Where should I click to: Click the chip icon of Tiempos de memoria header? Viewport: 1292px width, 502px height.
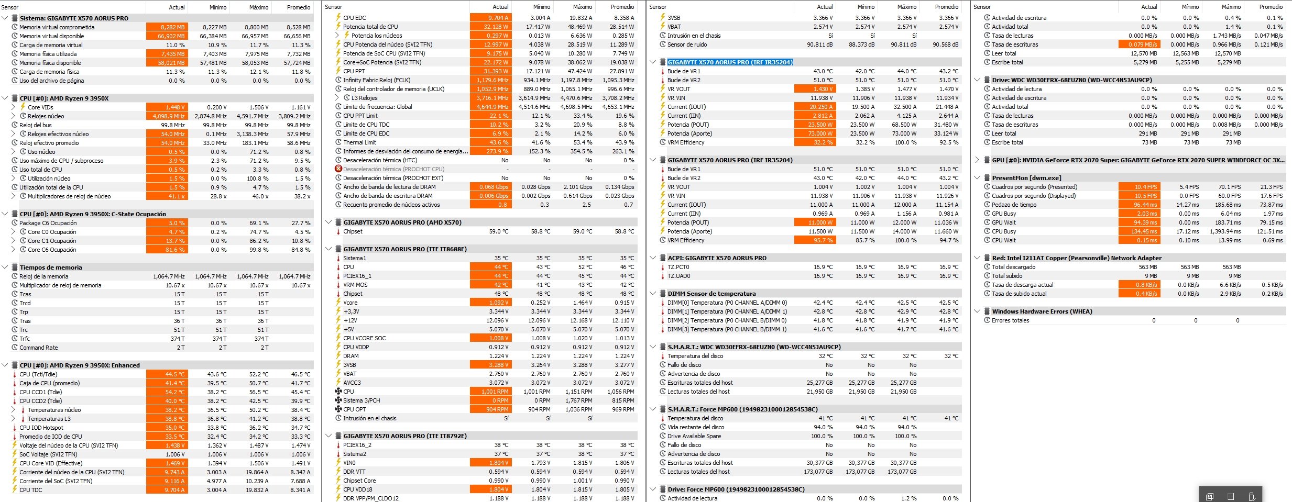coord(14,267)
